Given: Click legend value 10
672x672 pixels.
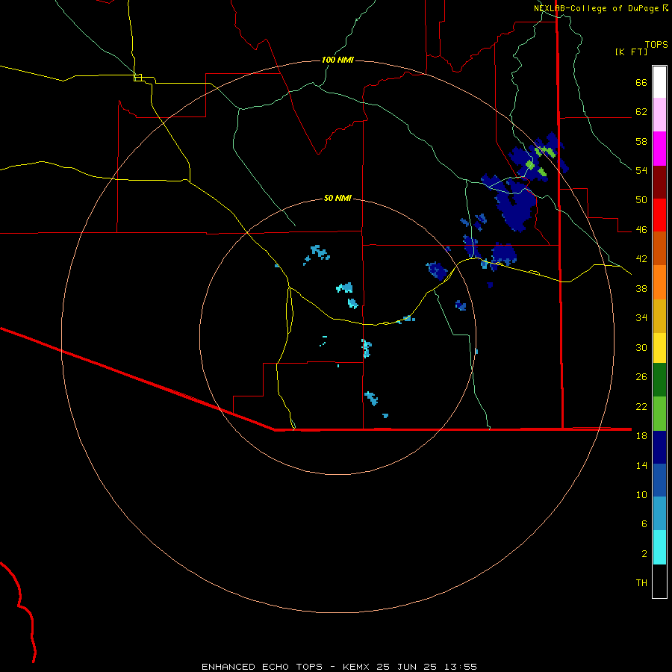Looking at the screenshot, I should click(x=641, y=495).
